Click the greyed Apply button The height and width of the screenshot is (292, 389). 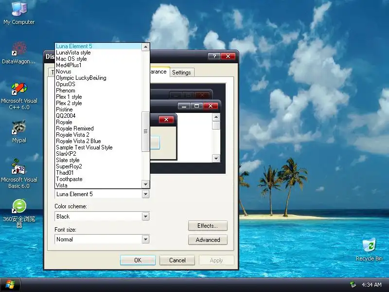[216, 260]
